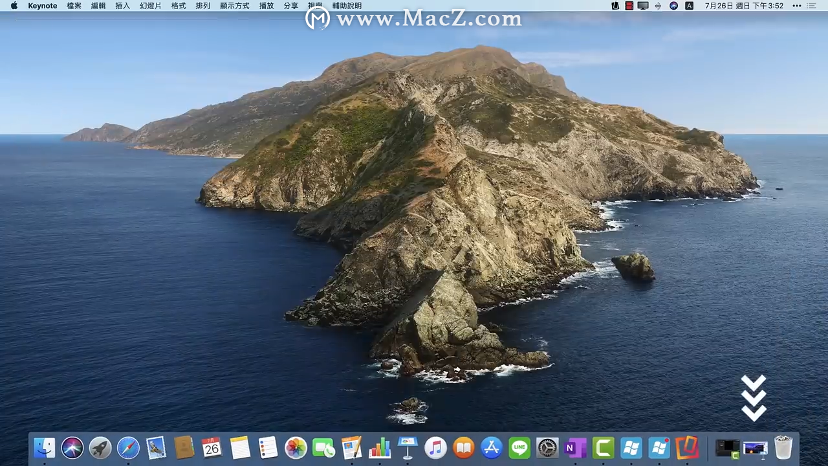The height and width of the screenshot is (466, 828).
Task: Open the 格式 menu
Action: point(179,6)
